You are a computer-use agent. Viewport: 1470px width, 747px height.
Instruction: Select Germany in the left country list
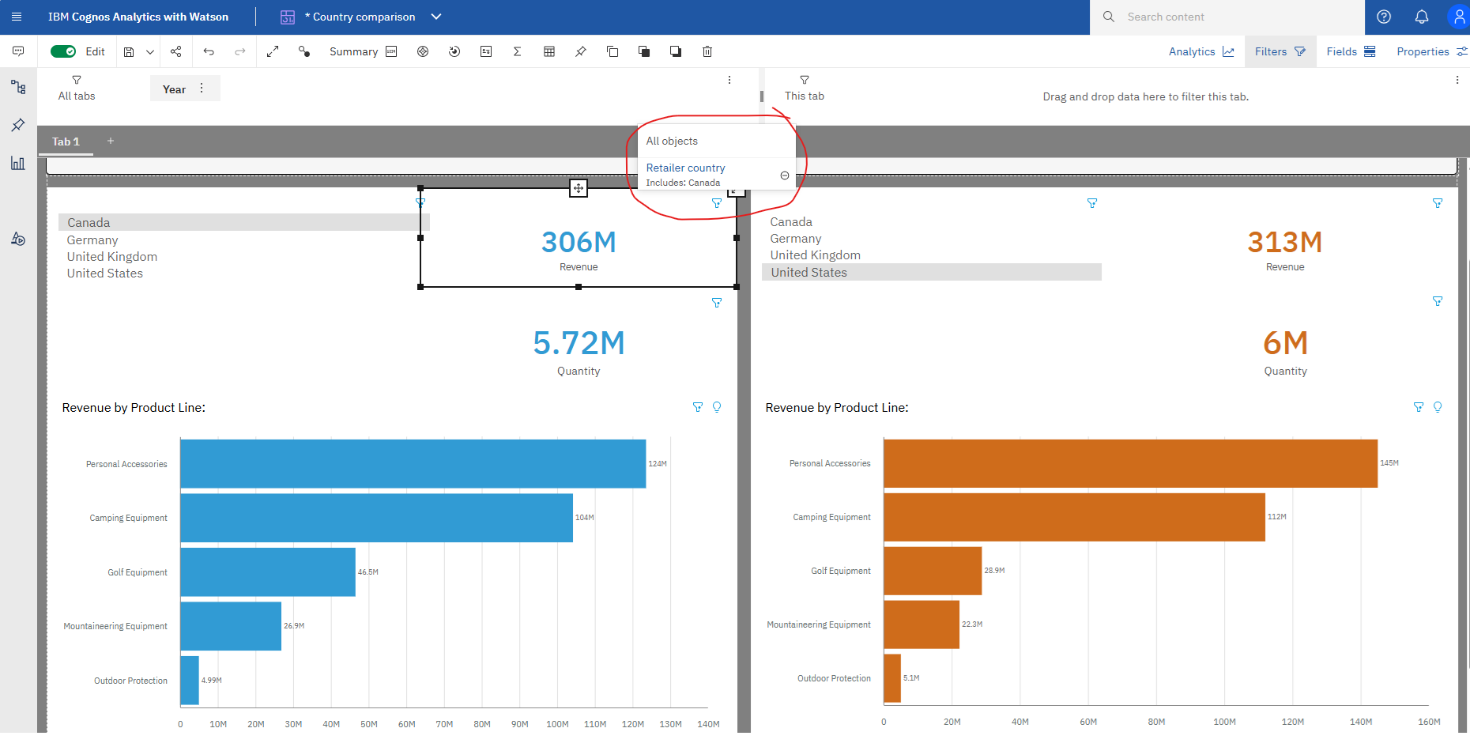tap(92, 240)
